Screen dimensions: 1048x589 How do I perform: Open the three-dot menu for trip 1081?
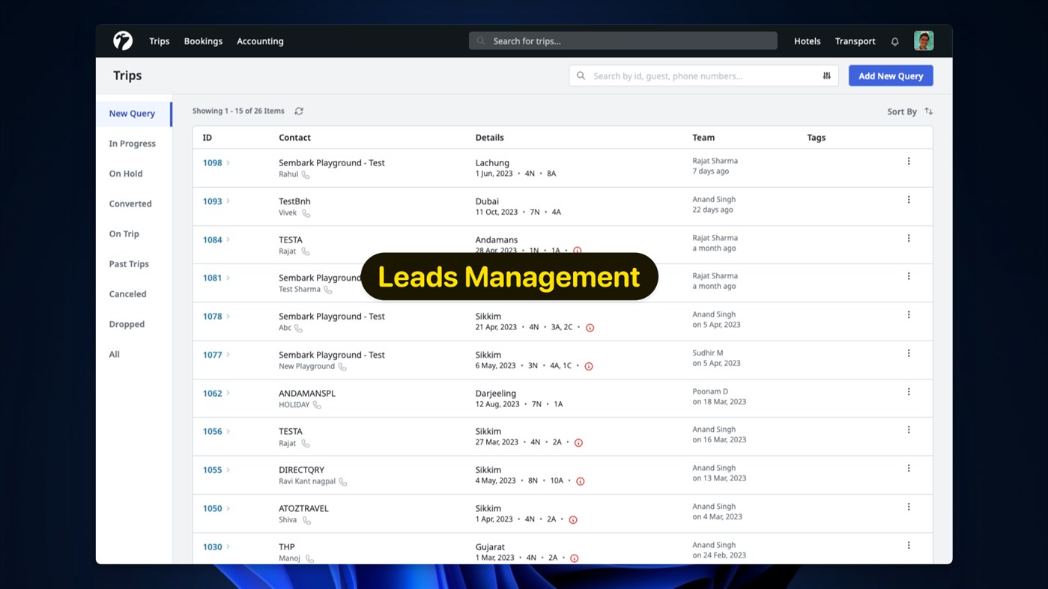click(x=909, y=276)
